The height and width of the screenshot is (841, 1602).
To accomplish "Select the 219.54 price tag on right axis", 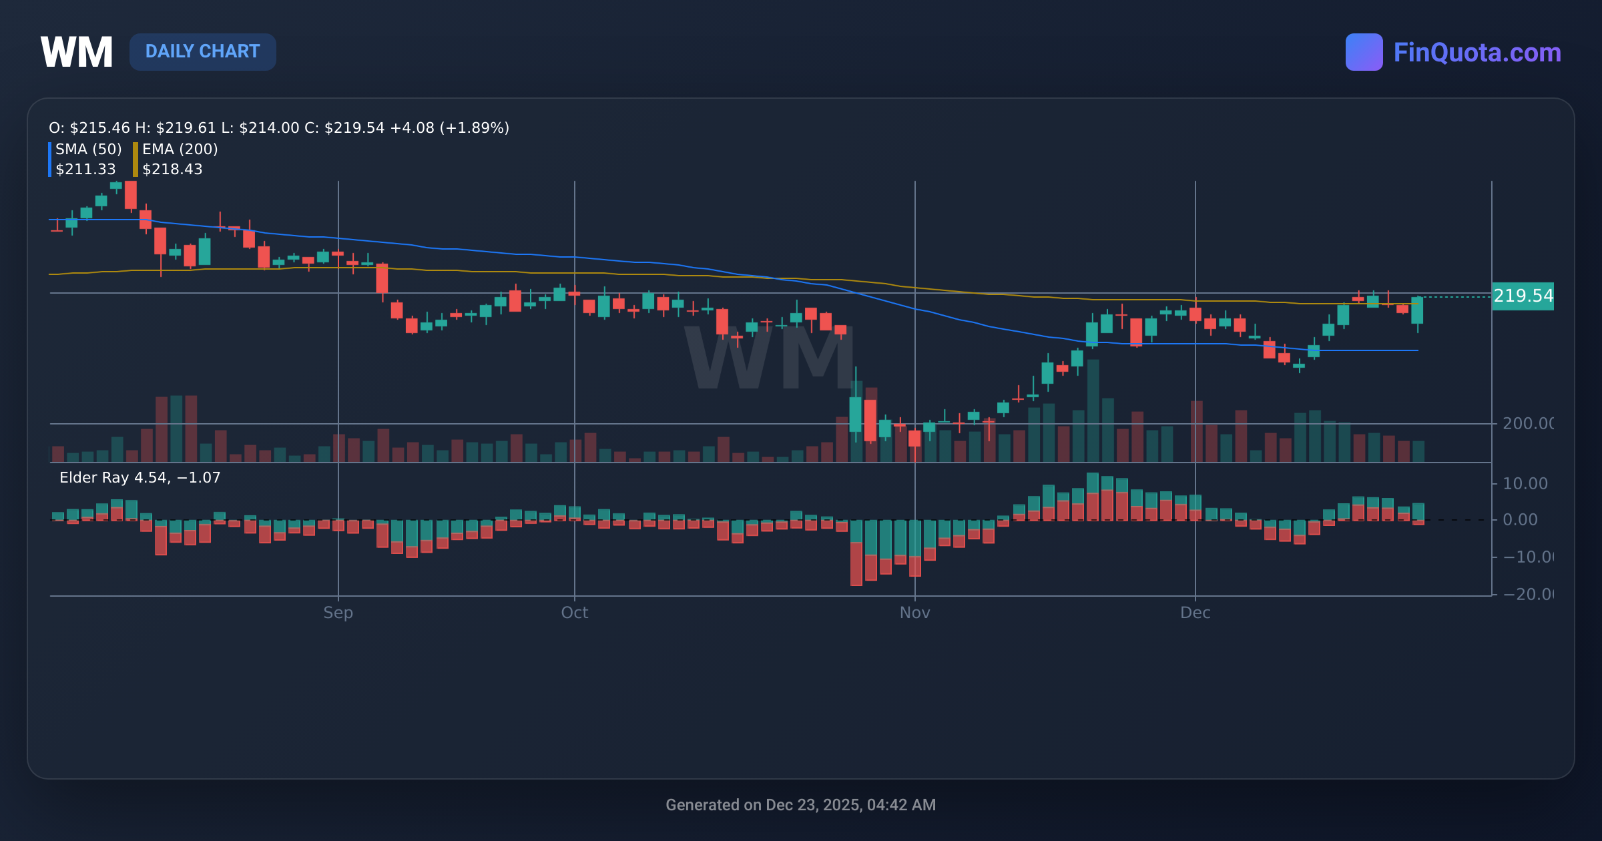I will [x=1524, y=296].
